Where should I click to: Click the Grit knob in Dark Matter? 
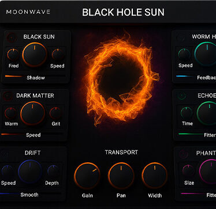click(55, 113)
